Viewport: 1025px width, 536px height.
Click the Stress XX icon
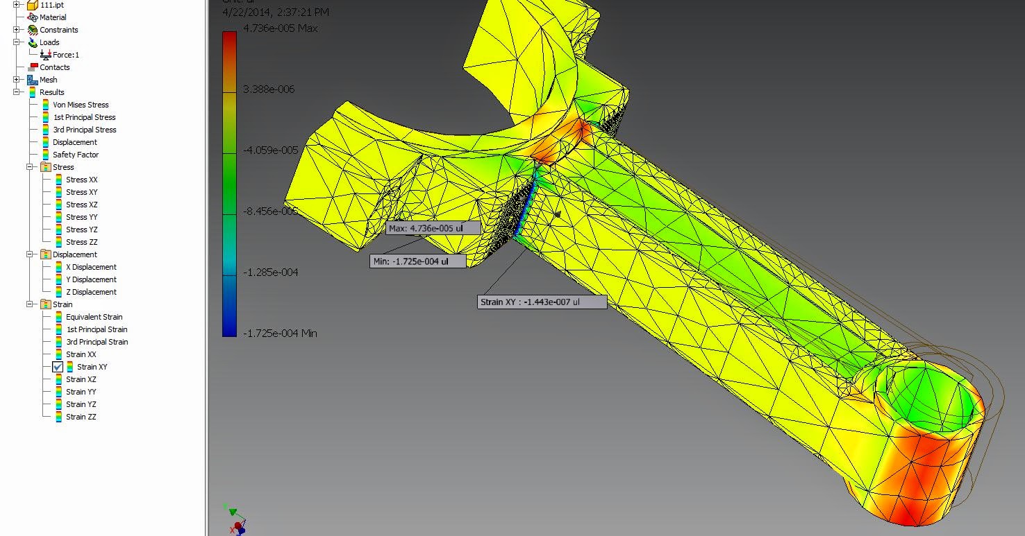coord(59,180)
